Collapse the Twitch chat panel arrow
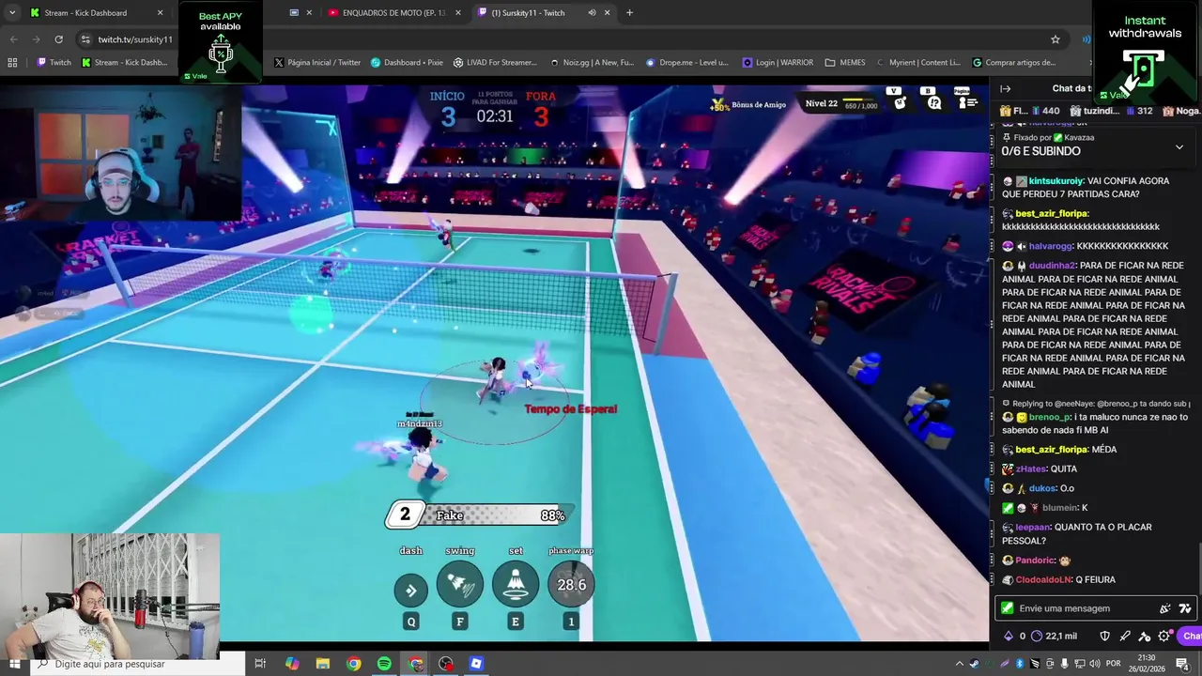Screen dimensions: 1202x676 click(1006, 88)
